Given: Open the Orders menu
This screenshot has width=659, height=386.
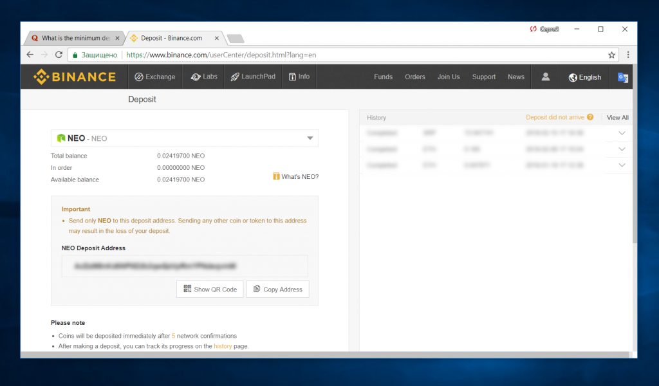Looking at the screenshot, I should coord(415,77).
